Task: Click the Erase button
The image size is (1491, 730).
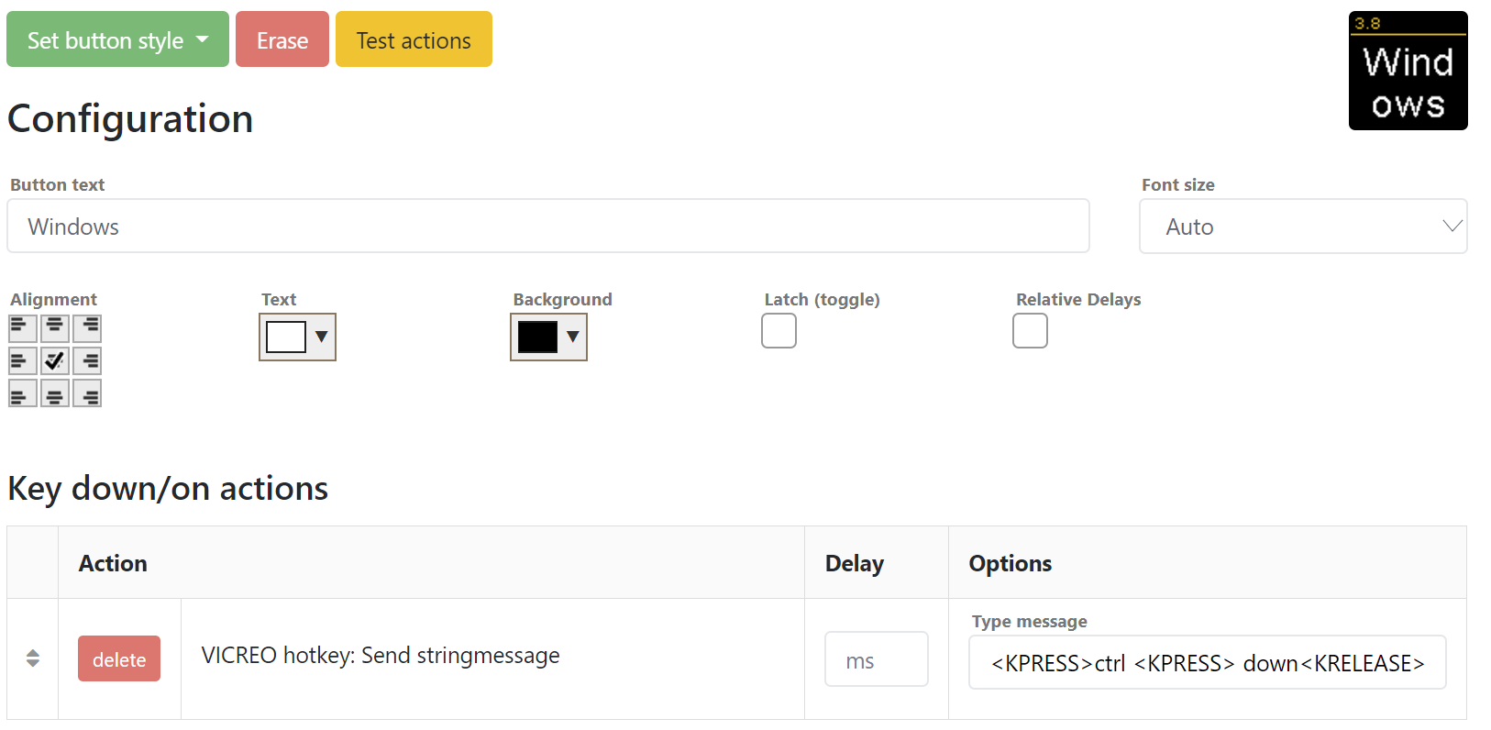Action: pyautogui.click(x=282, y=39)
